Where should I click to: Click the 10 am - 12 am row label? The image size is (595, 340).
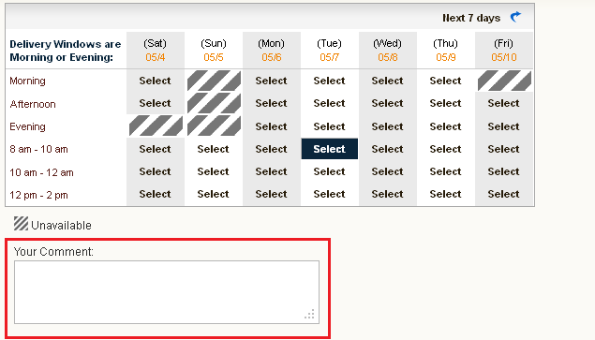pos(41,172)
